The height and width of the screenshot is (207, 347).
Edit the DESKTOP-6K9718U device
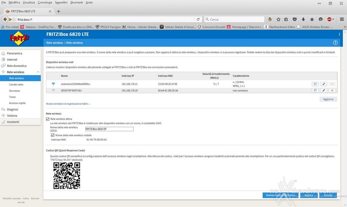coord(324,90)
